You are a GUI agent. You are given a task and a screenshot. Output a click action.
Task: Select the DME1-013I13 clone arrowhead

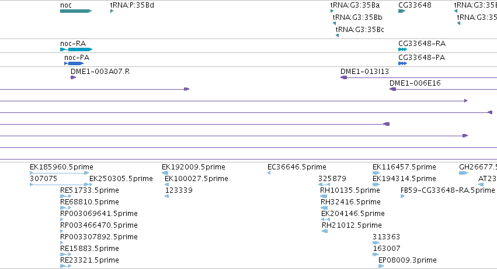click(x=343, y=77)
